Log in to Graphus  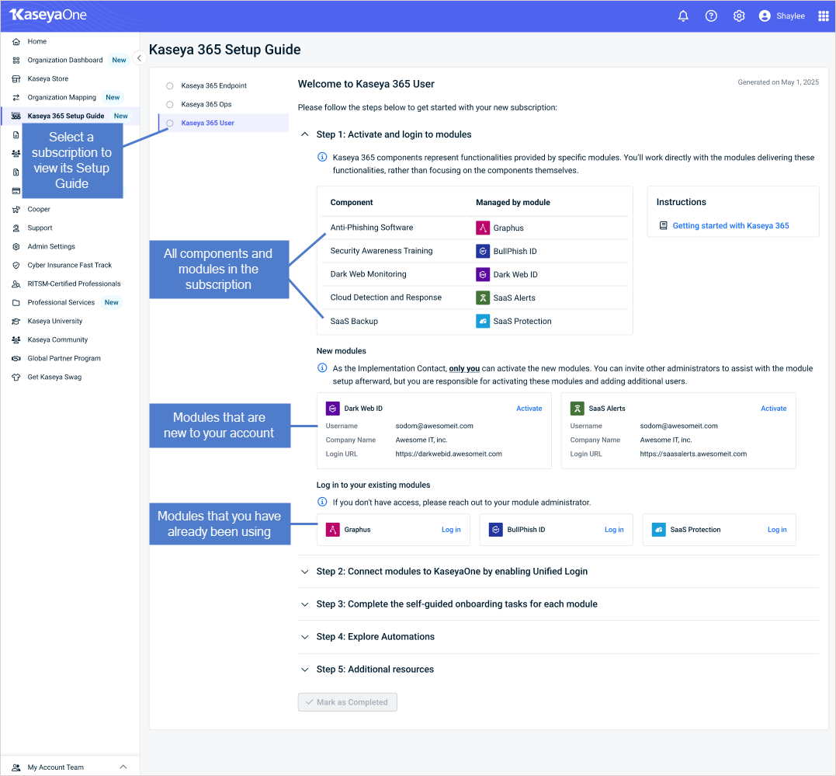451,530
